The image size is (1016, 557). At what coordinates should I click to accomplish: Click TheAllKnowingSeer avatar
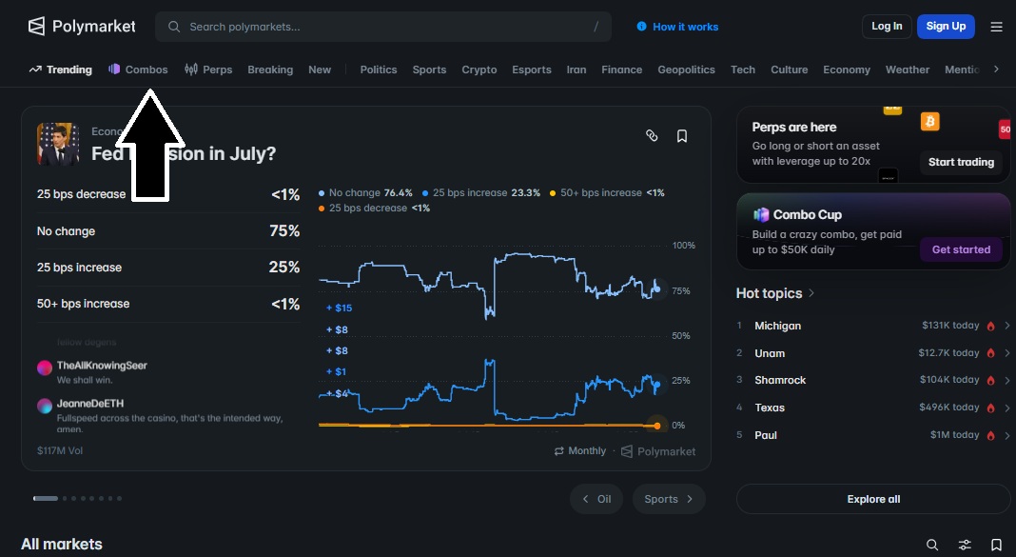point(45,368)
